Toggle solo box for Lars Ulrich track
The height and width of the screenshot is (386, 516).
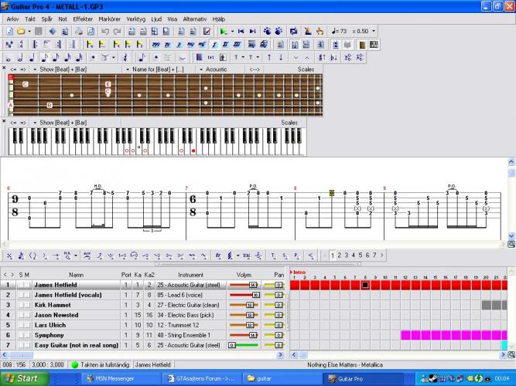[x=20, y=325]
